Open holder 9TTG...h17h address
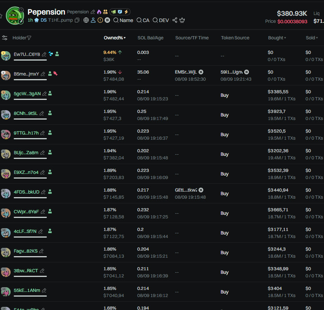Viewport: 324px width, 310px height. pyautogui.click(x=26, y=133)
